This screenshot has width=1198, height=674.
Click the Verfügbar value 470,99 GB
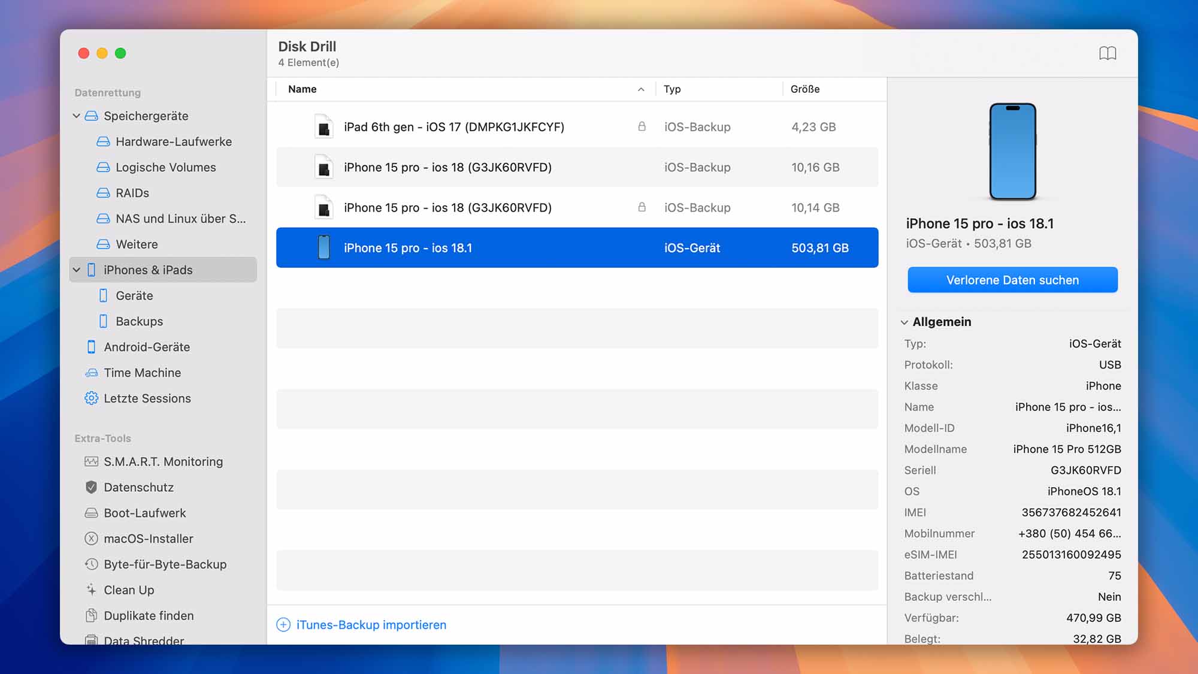(x=1093, y=618)
